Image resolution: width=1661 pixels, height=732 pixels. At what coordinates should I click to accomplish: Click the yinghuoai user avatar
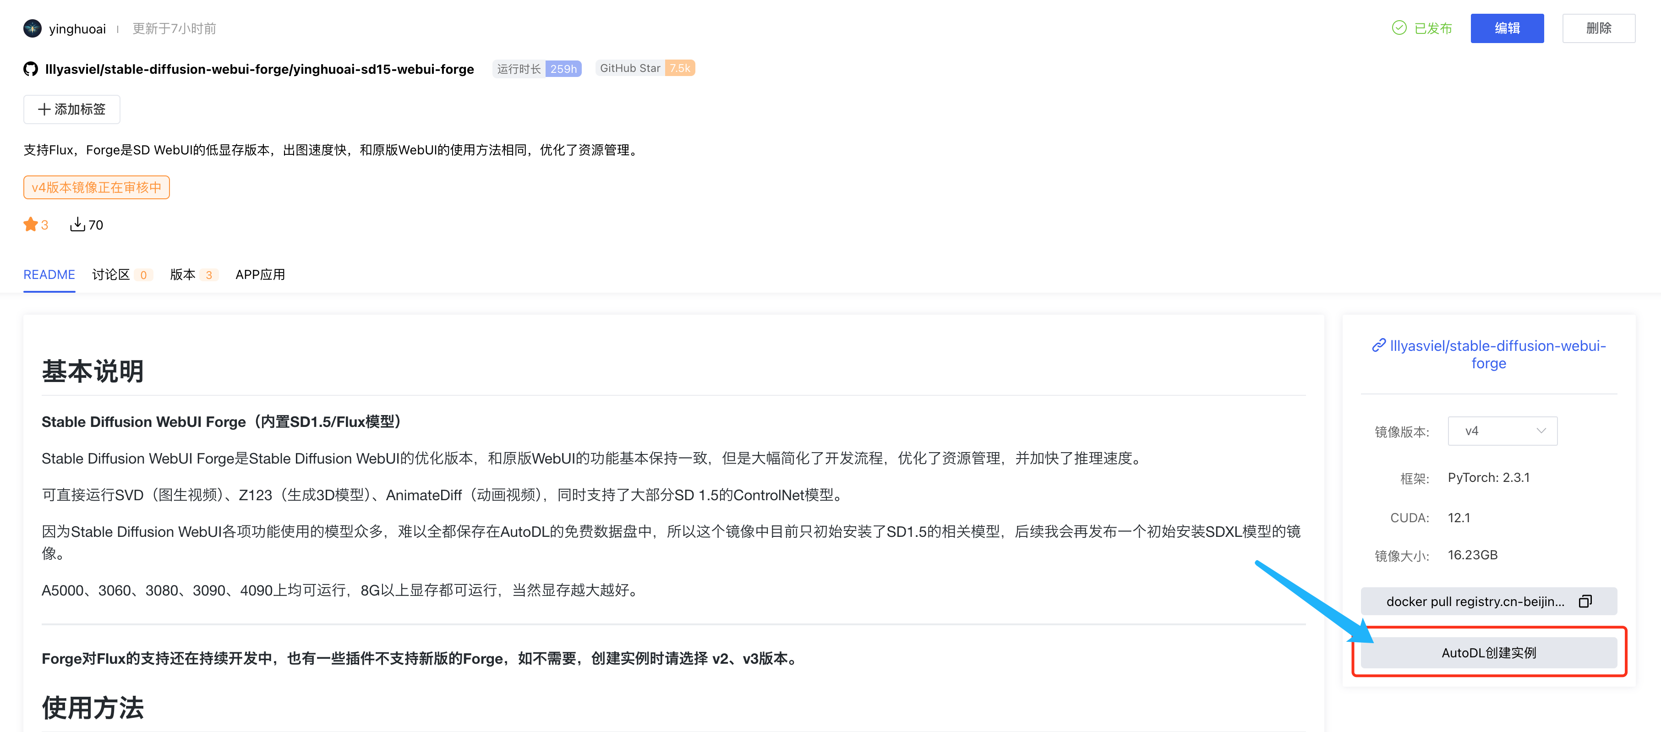(32, 28)
